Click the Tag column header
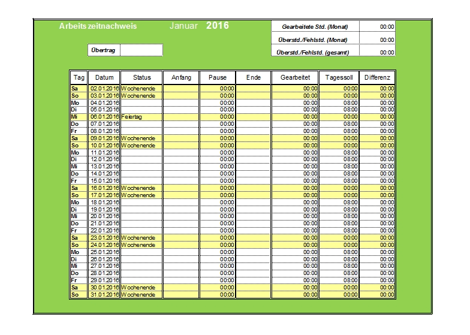Image resolution: width=470 pixels, height=335 pixels. 79,77
